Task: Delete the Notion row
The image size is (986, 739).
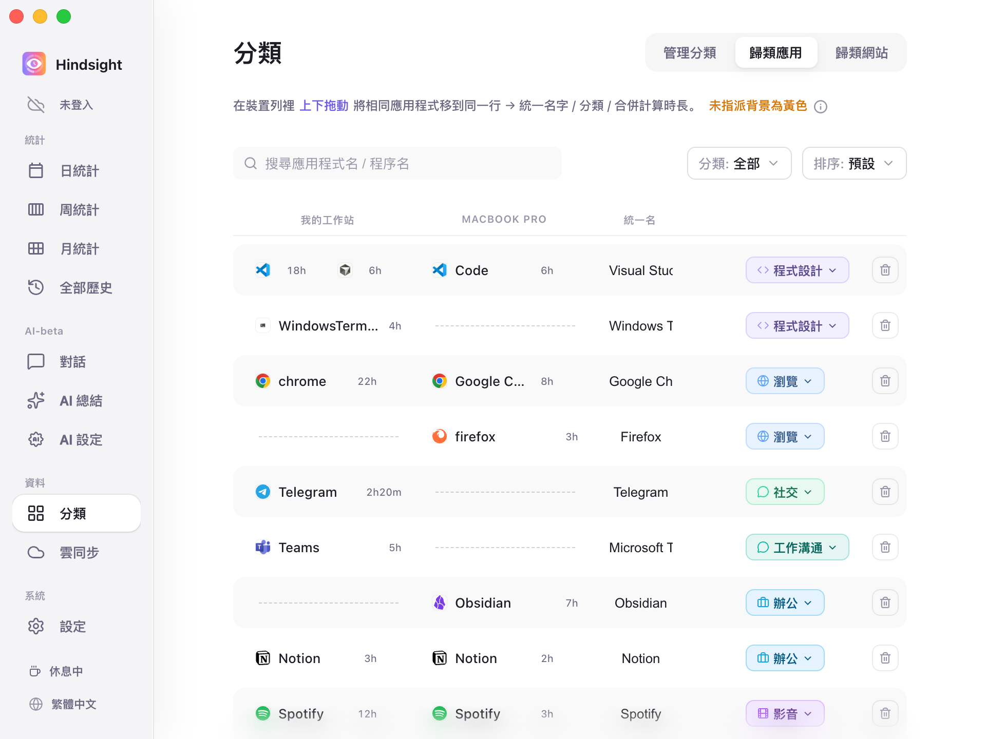Action: tap(885, 658)
